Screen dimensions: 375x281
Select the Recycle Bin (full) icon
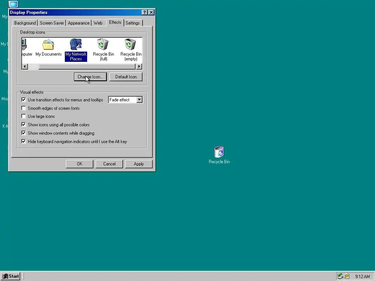click(103, 50)
